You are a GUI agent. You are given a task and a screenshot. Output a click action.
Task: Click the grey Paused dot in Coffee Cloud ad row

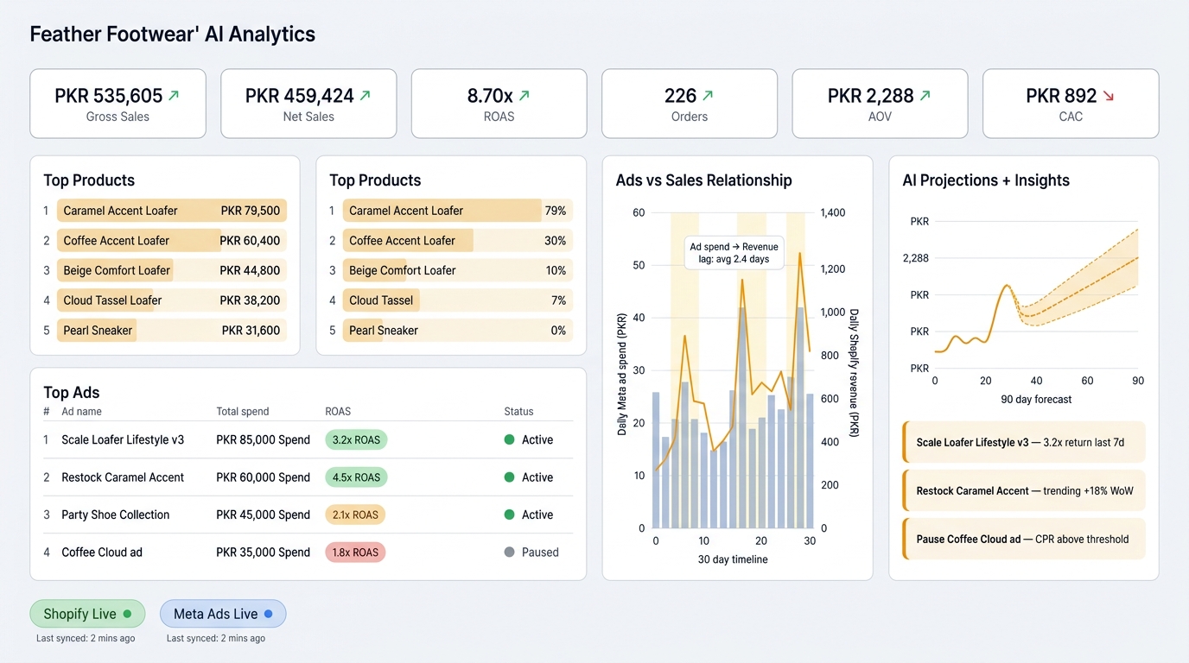[x=509, y=552]
